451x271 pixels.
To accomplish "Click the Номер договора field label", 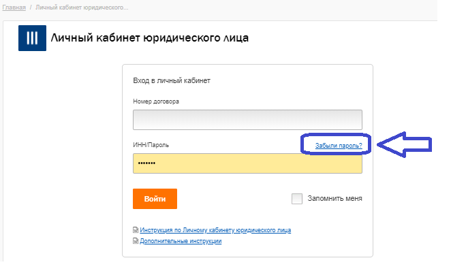I will point(156,101).
